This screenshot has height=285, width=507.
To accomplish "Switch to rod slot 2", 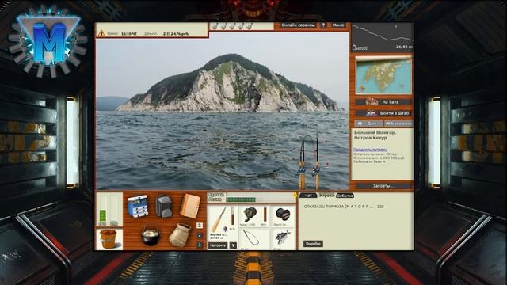I will pyautogui.click(x=200, y=235).
